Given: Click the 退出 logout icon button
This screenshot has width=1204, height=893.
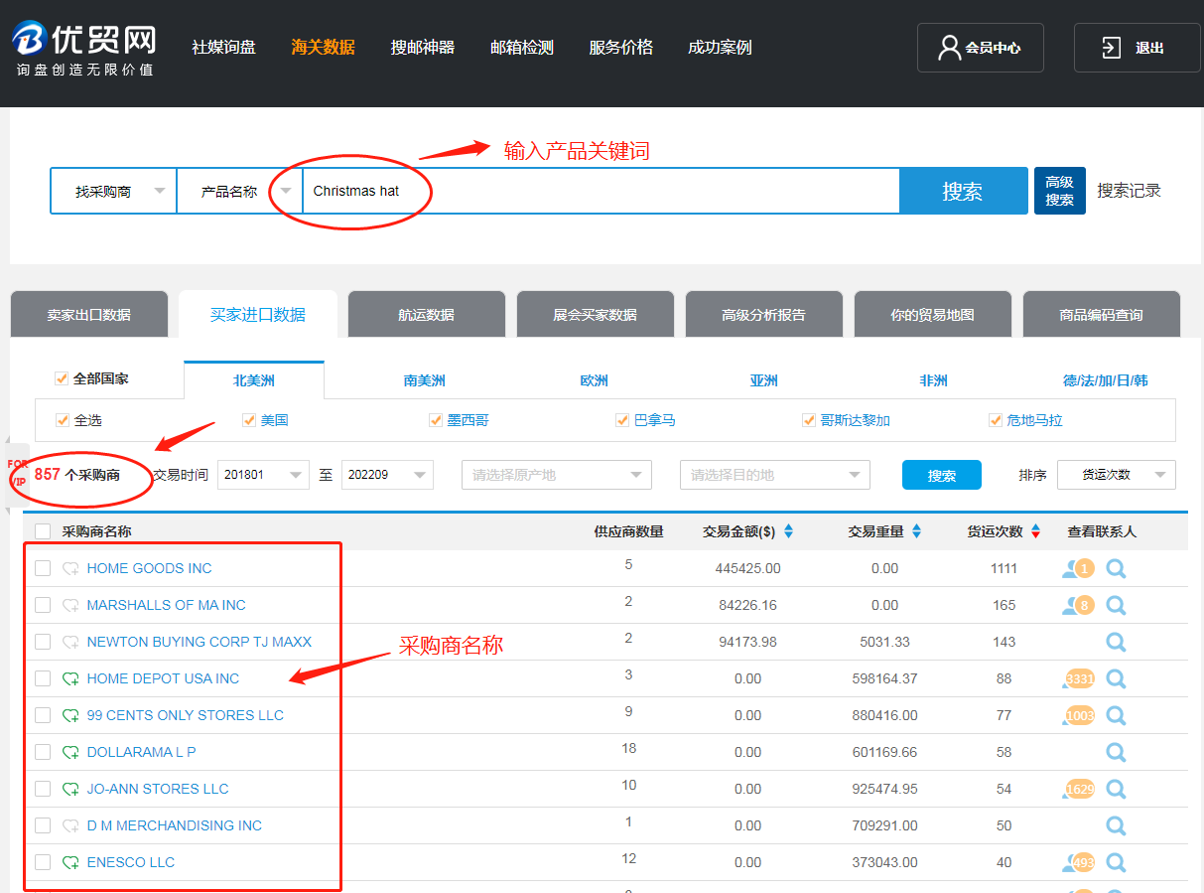Looking at the screenshot, I should pos(1137,48).
